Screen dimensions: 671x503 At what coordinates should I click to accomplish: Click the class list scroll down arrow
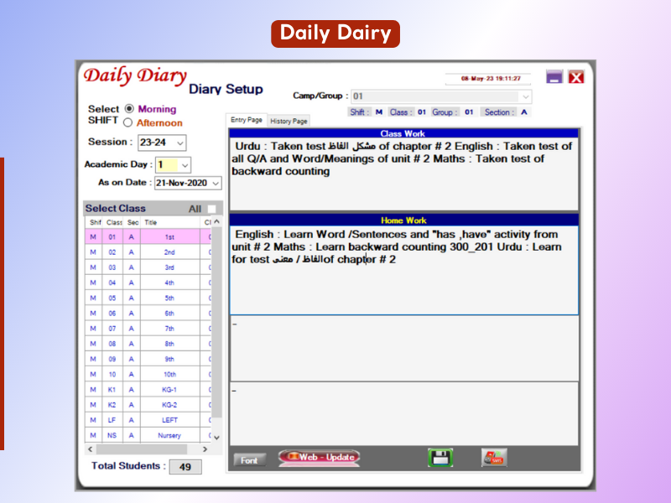(216, 437)
